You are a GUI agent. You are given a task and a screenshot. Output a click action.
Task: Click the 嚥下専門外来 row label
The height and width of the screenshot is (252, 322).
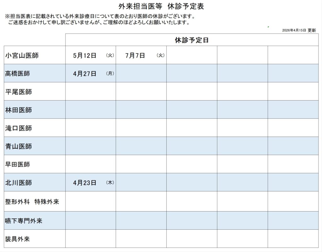[x=24, y=221]
